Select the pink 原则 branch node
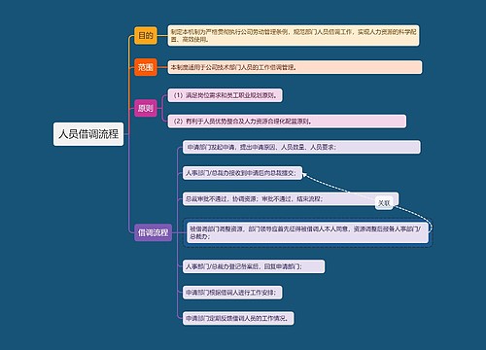Screen dimensions: 486x350 coord(146,108)
